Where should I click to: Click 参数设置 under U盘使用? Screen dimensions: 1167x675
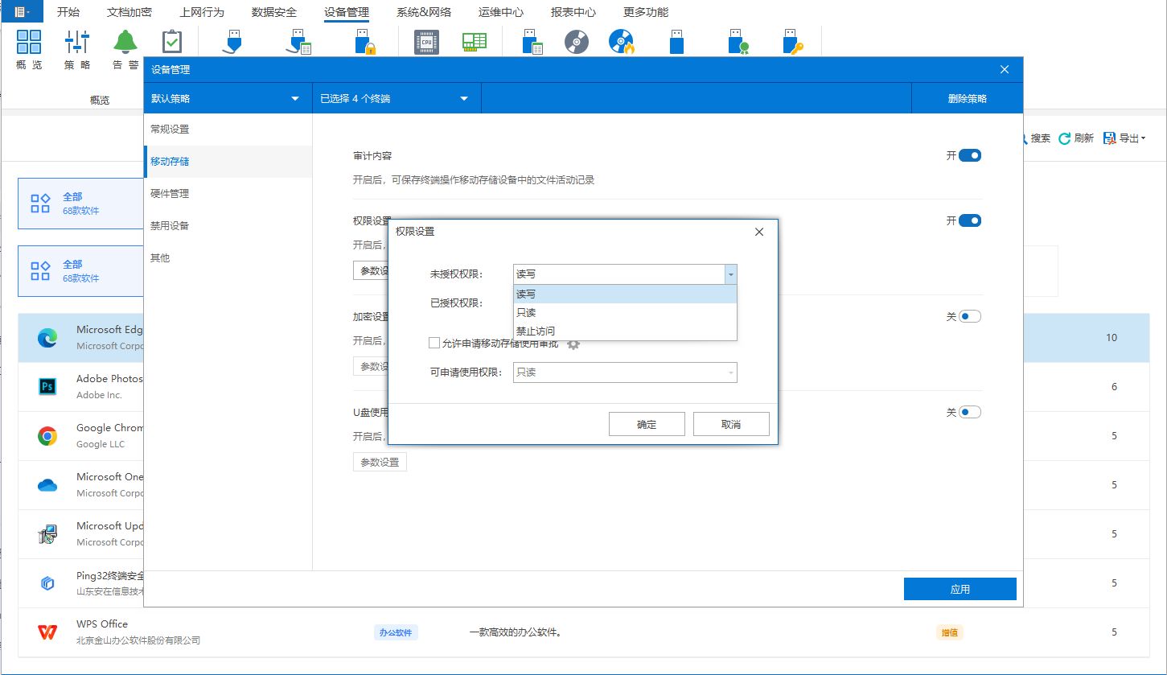[x=380, y=463]
